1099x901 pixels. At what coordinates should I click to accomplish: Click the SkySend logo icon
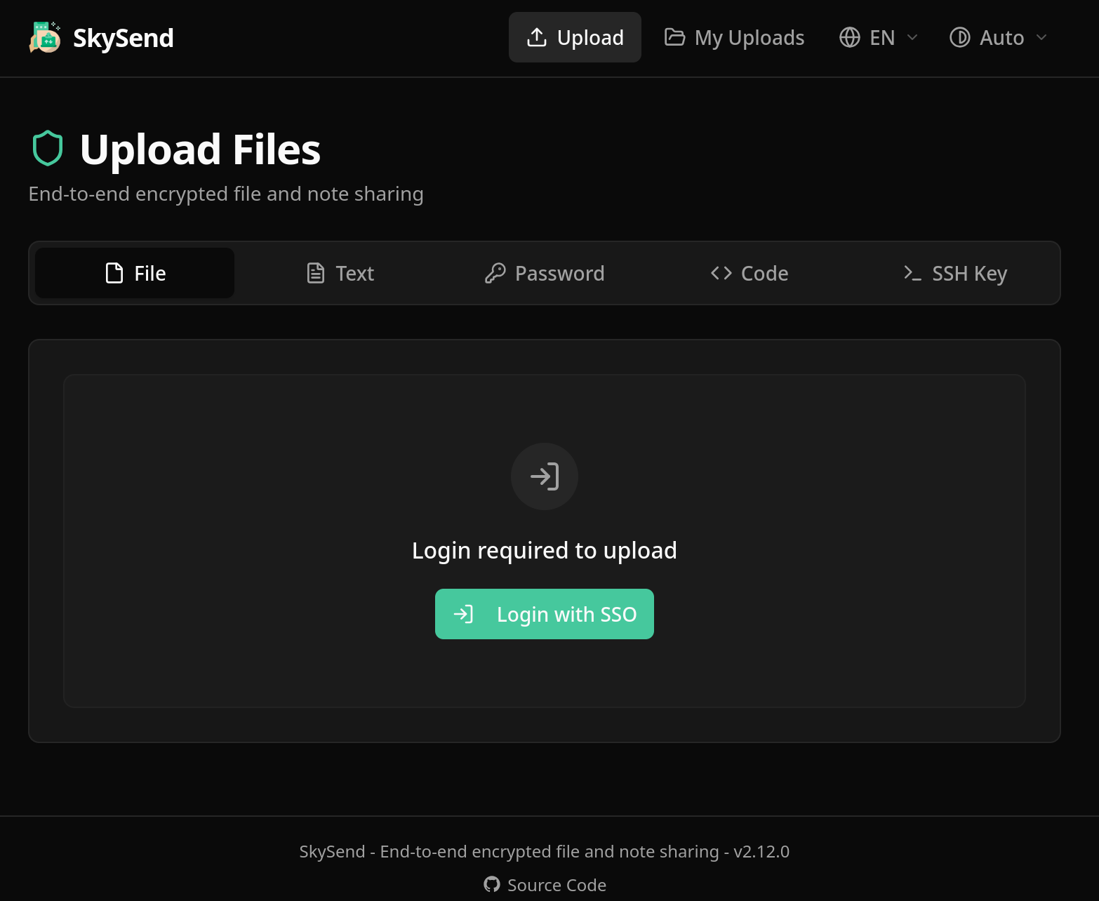tap(45, 38)
